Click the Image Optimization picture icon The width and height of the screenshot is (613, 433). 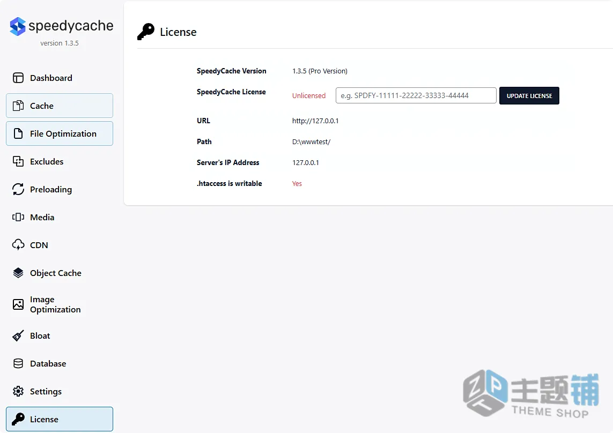click(x=18, y=304)
